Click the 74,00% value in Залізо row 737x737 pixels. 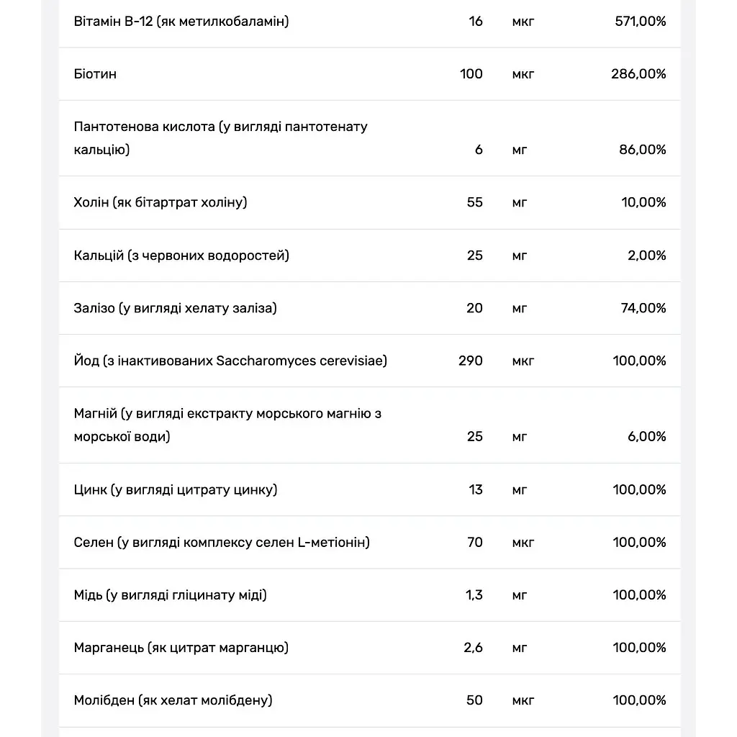[643, 308]
